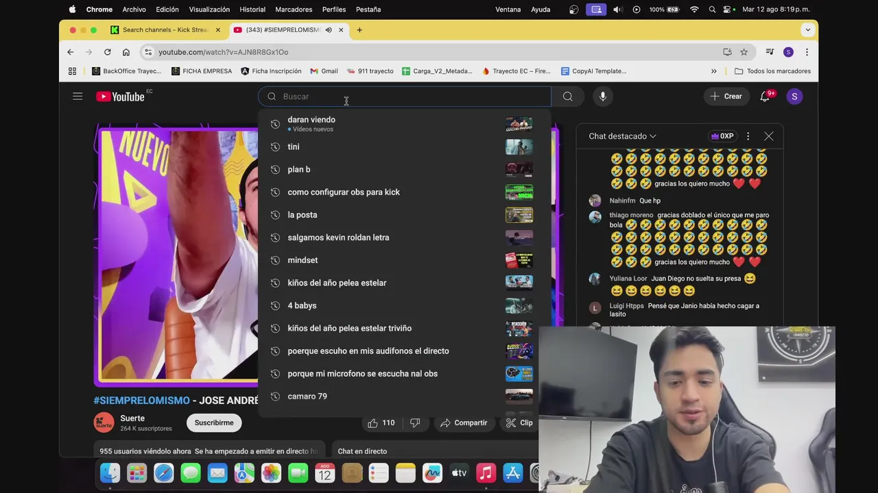Open Chrome home page button
The height and width of the screenshot is (493, 878).
tap(126, 52)
